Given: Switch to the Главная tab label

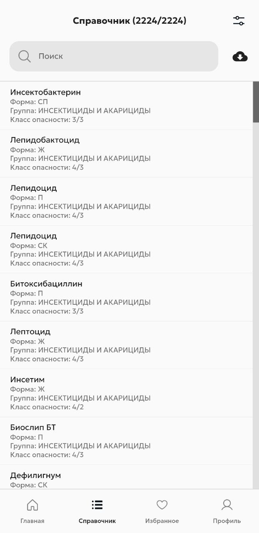Looking at the screenshot, I should pyautogui.click(x=32, y=521).
